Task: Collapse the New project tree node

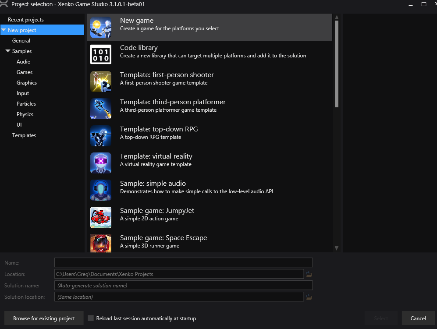Action: click(x=4, y=30)
